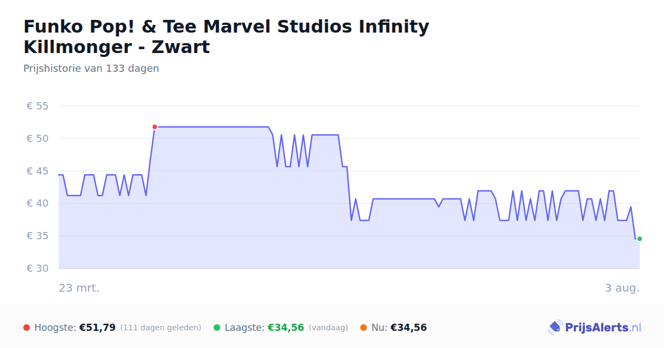Click the € 40 axis label
Viewport: 664px width, 348px height.
(x=38, y=203)
